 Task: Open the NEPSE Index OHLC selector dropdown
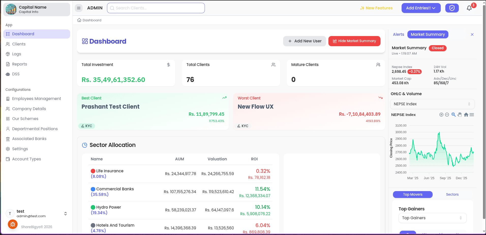point(432,104)
